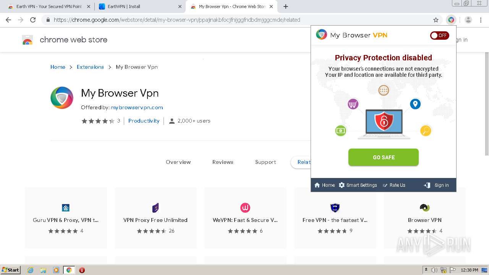Open the Windows Start menu
The image size is (489, 275).
11,270
